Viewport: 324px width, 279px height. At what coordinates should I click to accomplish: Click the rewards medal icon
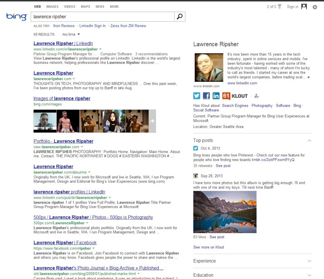tap(279, 7)
